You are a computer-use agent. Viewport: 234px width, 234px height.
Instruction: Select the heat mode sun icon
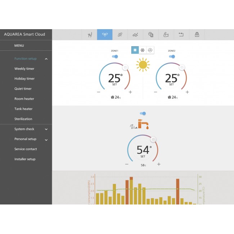pyautogui.click(x=135, y=50)
